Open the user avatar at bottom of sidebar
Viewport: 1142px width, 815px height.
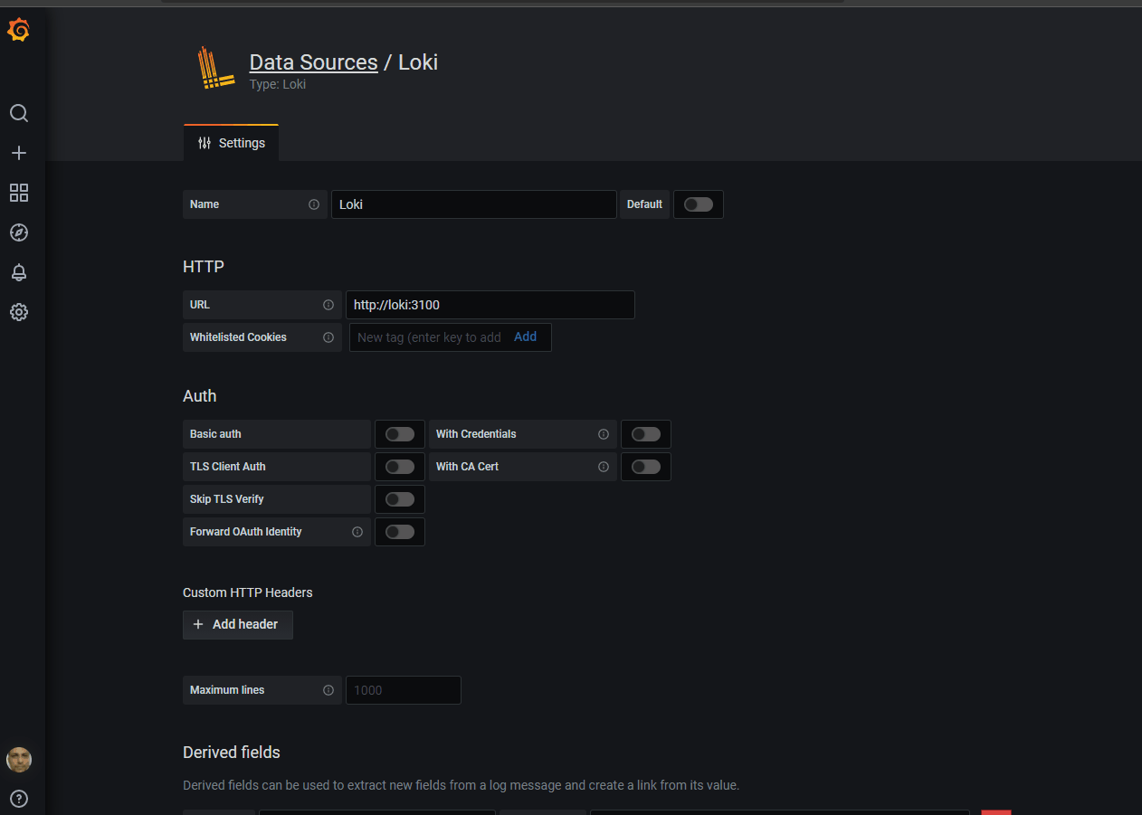point(18,759)
